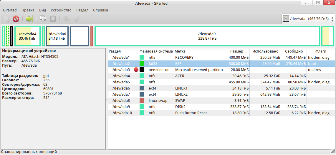The image size is (336, 155).
Task: Click the new partition toolbar icon
Action: tap(6, 19)
